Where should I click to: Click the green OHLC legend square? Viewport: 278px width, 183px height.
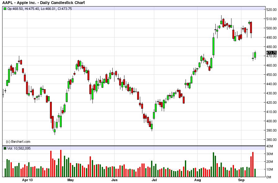click(5, 9)
